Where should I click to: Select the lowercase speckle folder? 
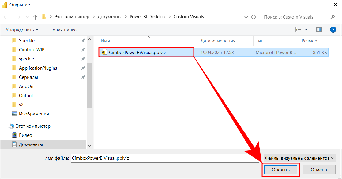(26, 59)
